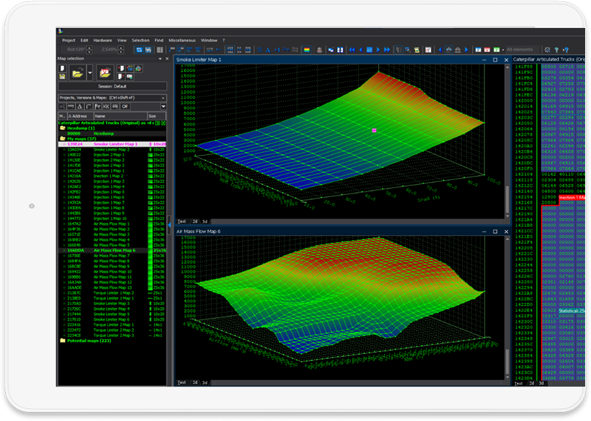Screen dimensions: 591x421
Task: Collapse map list with blue side arrow
Action: pyautogui.click(x=170, y=225)
